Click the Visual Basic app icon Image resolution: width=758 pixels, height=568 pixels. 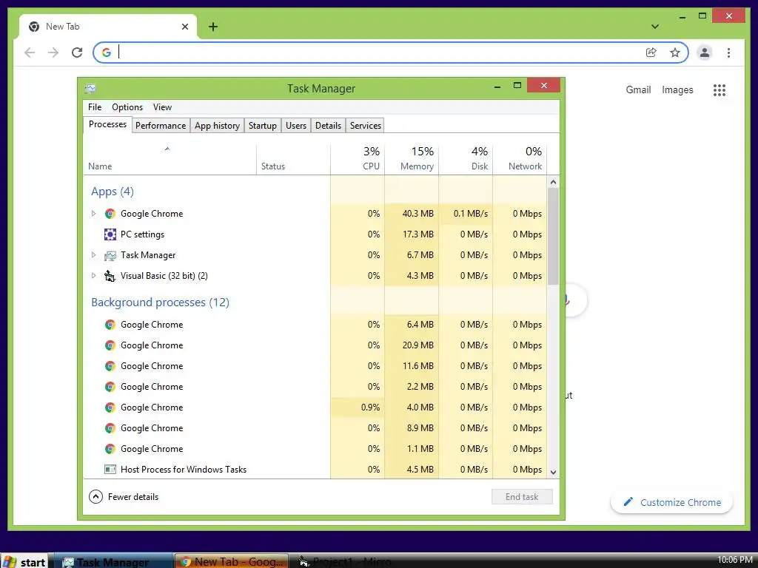pyautogui.click(x=110, y=276)
